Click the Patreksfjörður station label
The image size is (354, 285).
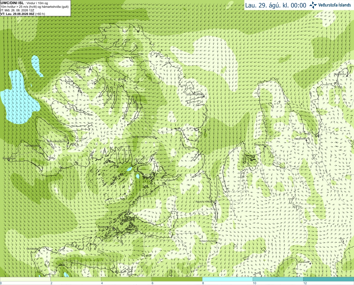pyautogui.click(x=32, y=146)
